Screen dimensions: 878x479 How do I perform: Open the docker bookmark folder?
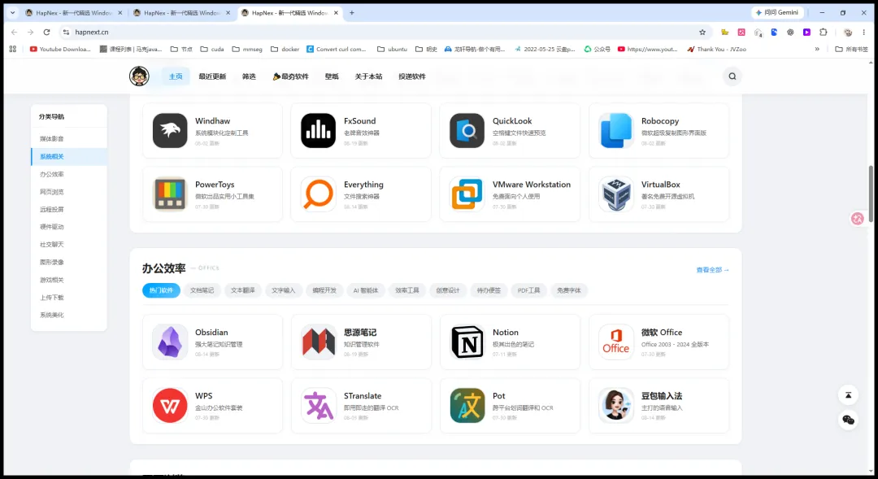coord(285,49)
